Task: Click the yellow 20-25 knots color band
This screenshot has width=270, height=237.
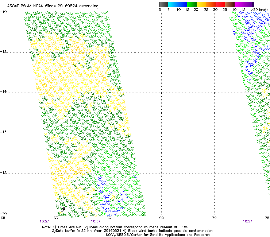Action: [x=201, y=4]
